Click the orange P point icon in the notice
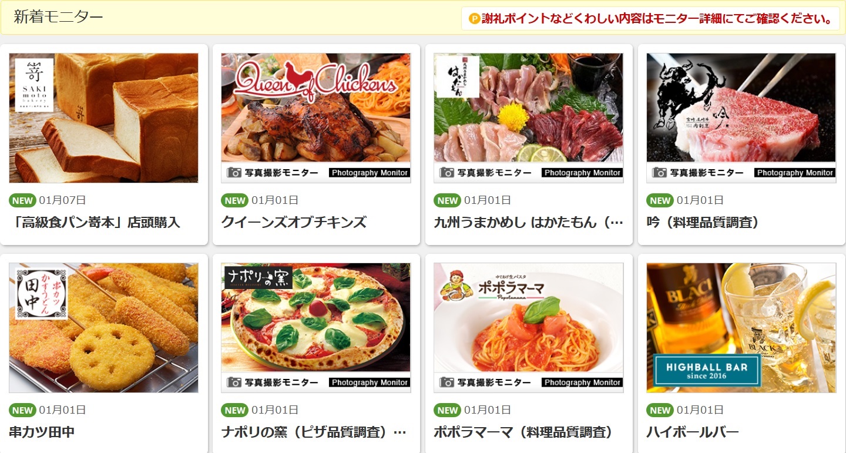The image size is (846, 453). point(474,19)
